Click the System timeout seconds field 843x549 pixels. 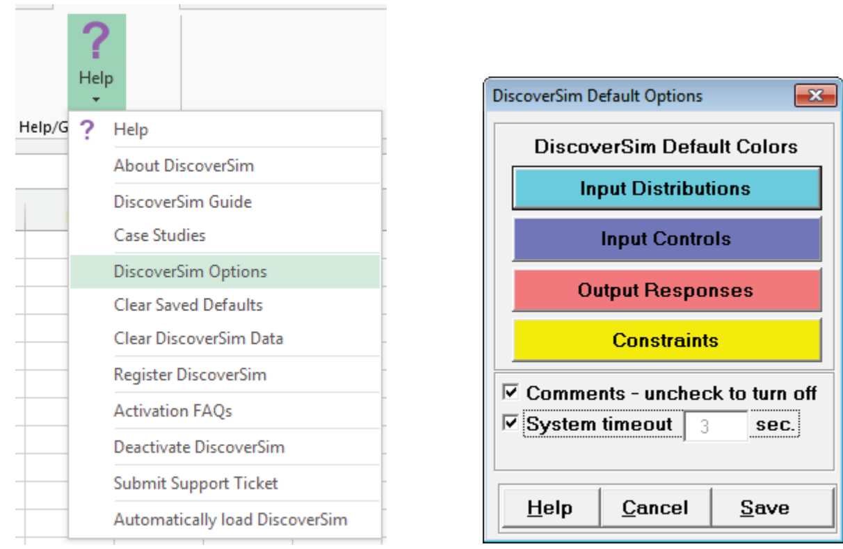click(x=715, y=425)
